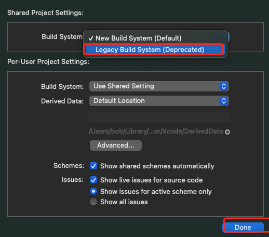
Task: Select Show all issues radio button
Action: (93, 202)
